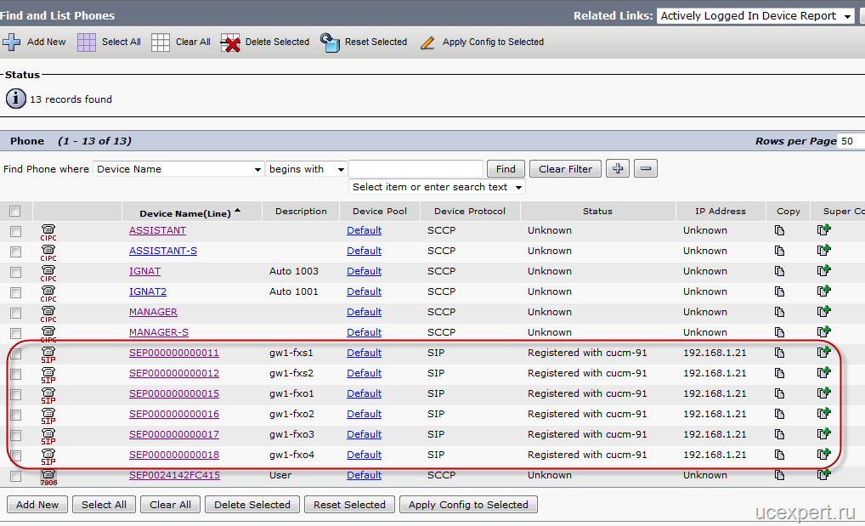
Task: Check the ASSISTANT row checkbox
Action: tap(15, 231)
